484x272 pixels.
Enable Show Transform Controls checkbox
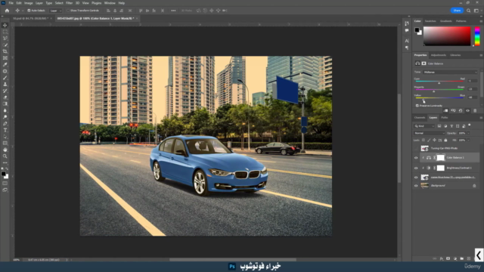[68, 11]
